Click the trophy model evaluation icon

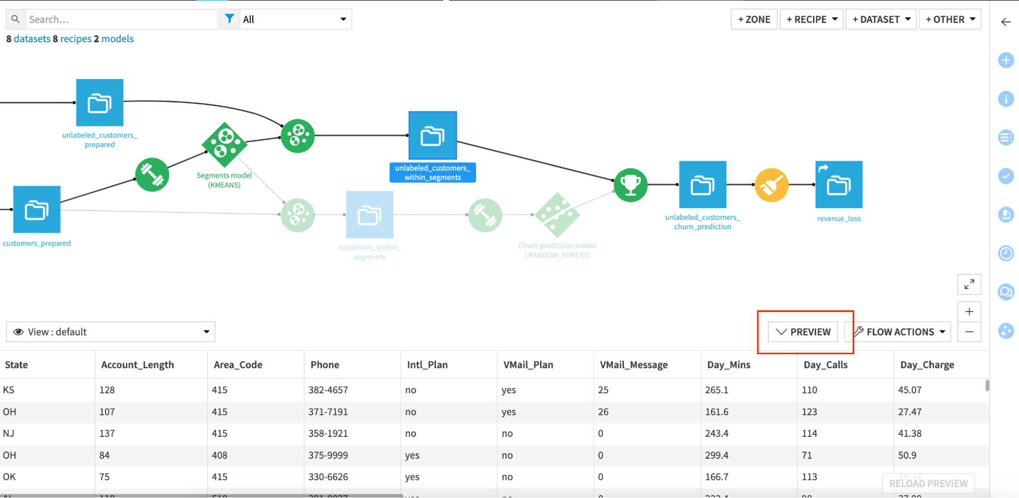pyautogui.click(x=631, y=185)
